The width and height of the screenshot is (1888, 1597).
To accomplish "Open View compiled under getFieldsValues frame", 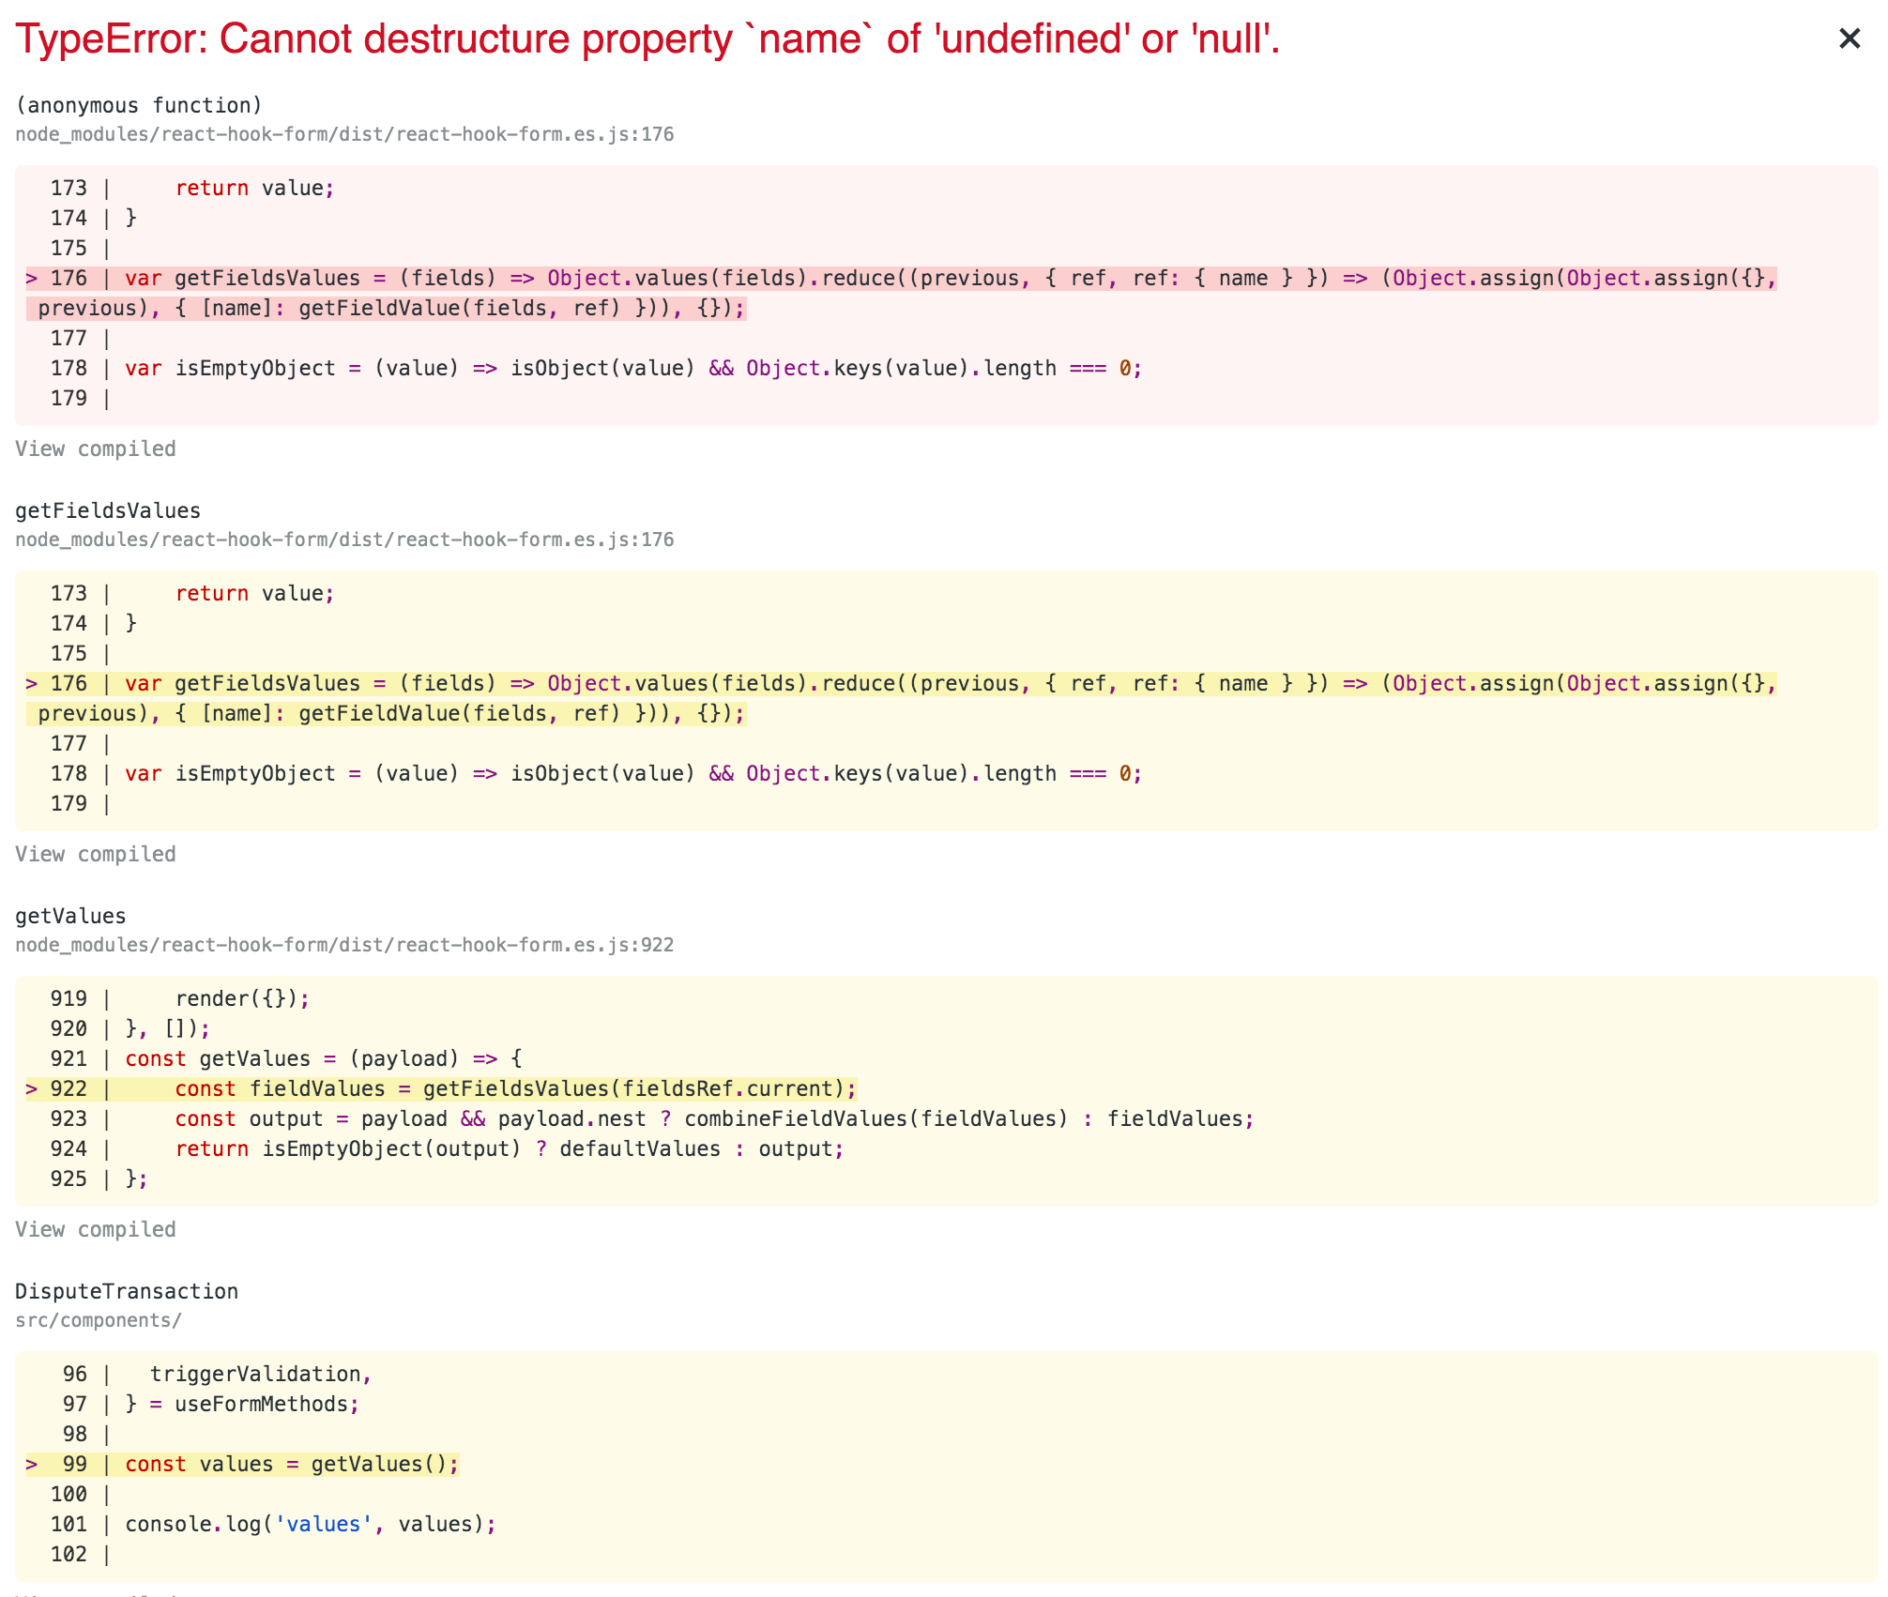I will click(95, 854).
